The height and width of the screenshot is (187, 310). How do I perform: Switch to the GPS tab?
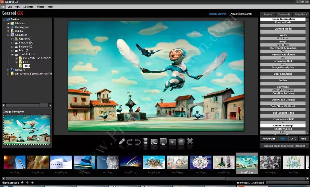click(304, 138)
